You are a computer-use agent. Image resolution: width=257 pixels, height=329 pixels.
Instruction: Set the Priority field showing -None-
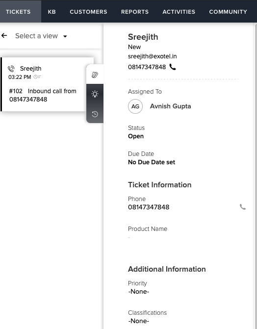pyautogui.click(x=139, y=292)
